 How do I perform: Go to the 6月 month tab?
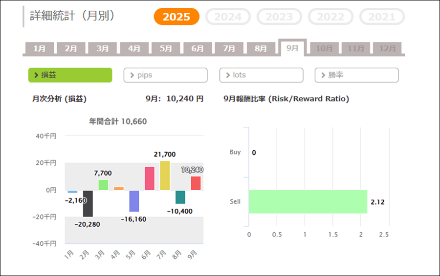coord(198,49)
